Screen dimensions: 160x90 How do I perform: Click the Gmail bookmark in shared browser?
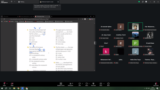click(x=6, y=21)
